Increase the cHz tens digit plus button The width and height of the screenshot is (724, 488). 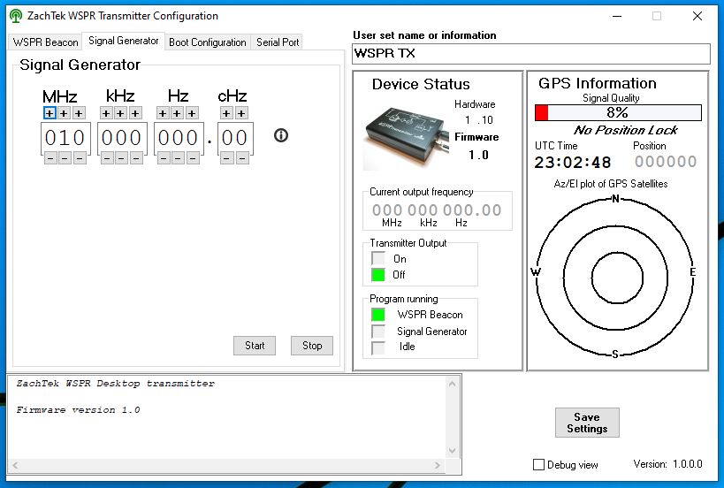(226, 113)
